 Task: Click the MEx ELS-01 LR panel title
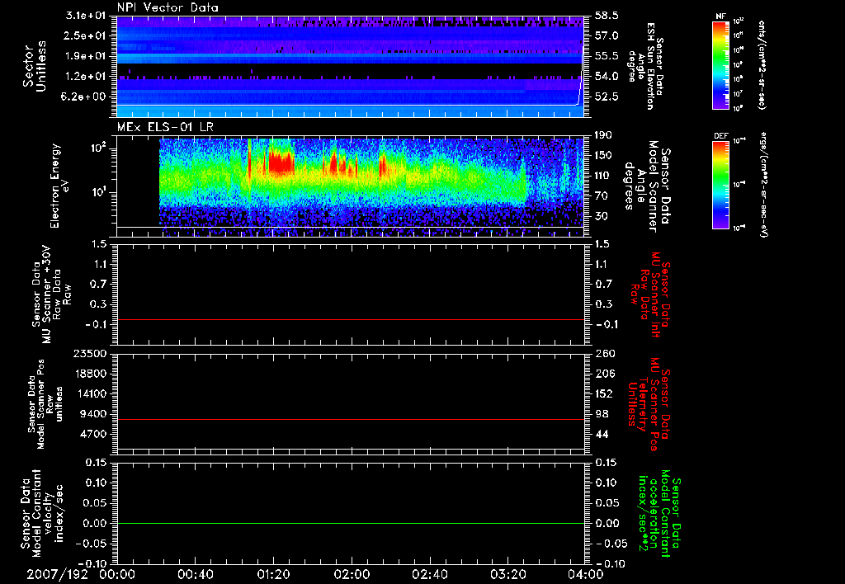click(165, 127)
